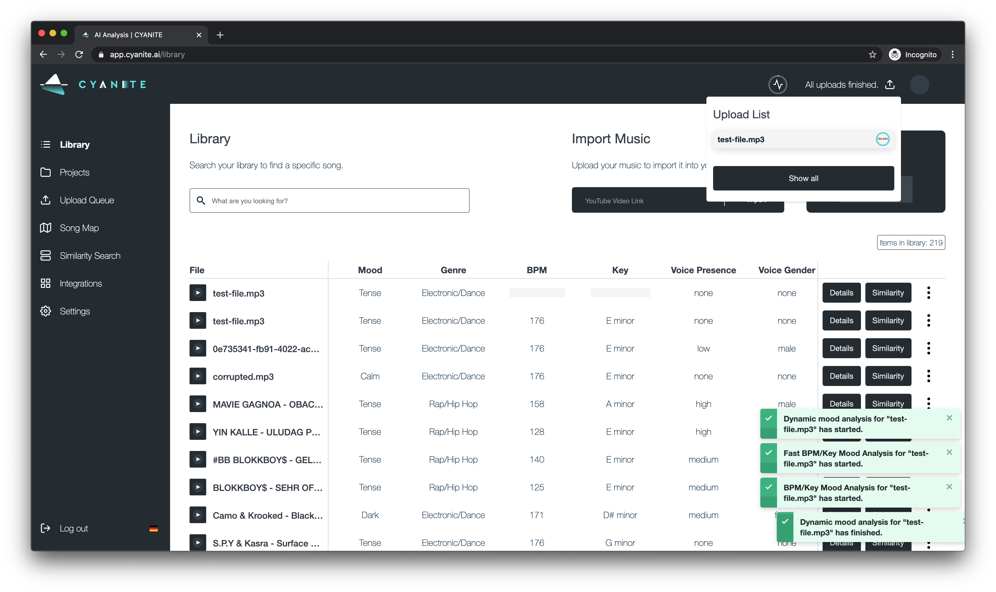The image size is (996, 592).
Task: Open the Integrations section
Action: 81,283
